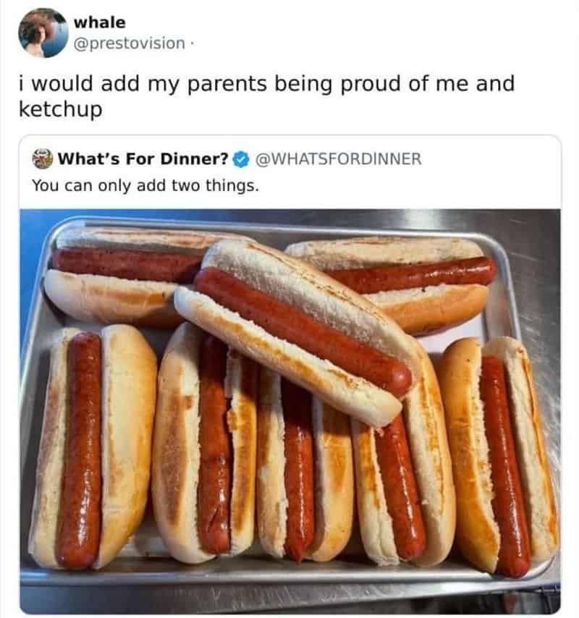Click the blue verified badge

point(242,159)
